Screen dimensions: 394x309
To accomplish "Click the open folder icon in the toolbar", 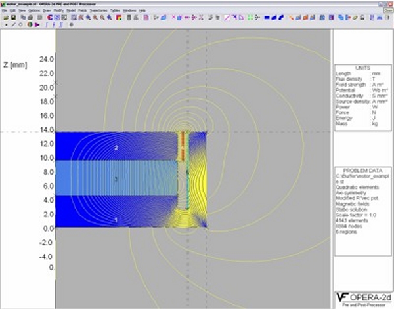I will (5, 18).
